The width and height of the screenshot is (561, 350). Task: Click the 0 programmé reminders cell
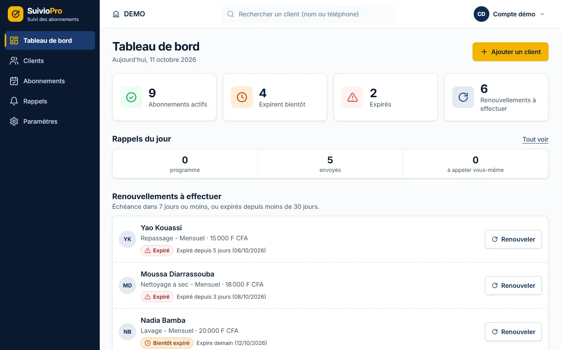tap(185, 164)
